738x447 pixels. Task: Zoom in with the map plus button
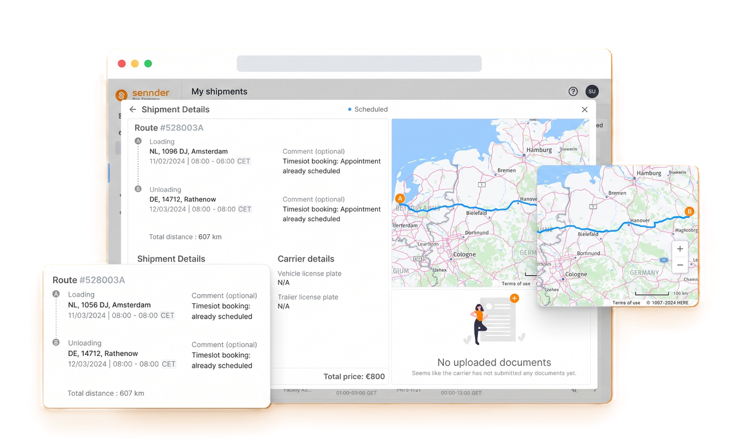[680, 249]
